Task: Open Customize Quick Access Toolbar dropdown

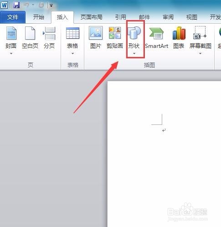Action: [x=51, y=6]
